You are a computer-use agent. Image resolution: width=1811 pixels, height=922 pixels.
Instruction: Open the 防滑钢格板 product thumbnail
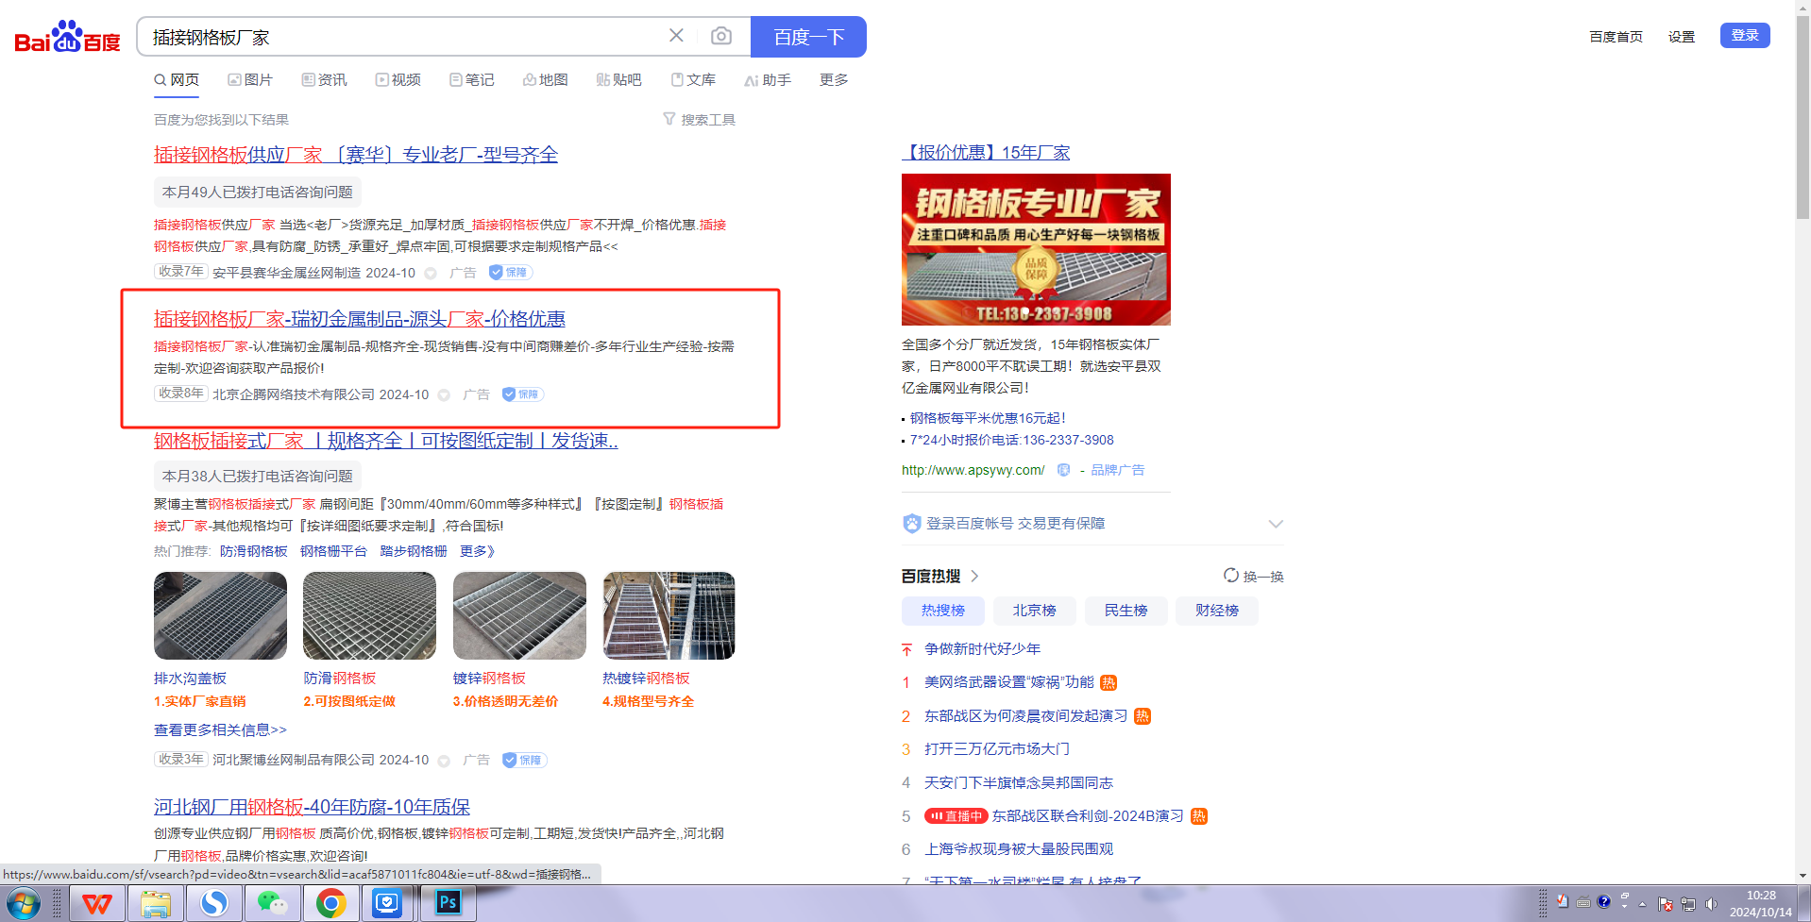point(369,615)
